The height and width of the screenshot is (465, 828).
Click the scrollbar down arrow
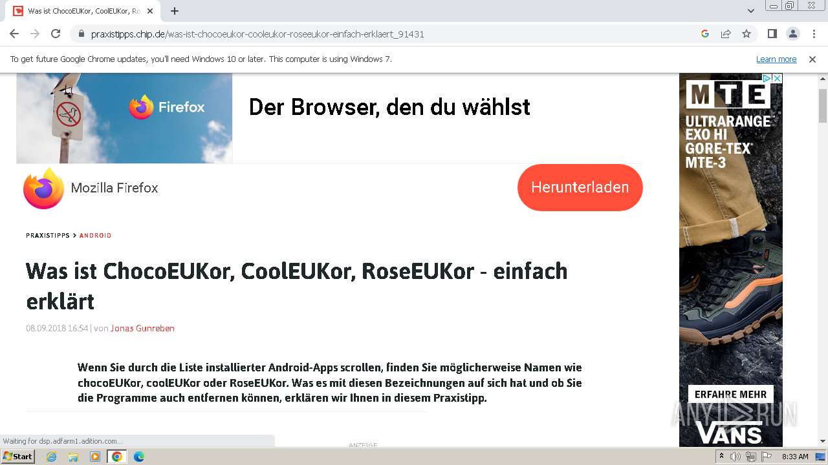tap(823, 441)
